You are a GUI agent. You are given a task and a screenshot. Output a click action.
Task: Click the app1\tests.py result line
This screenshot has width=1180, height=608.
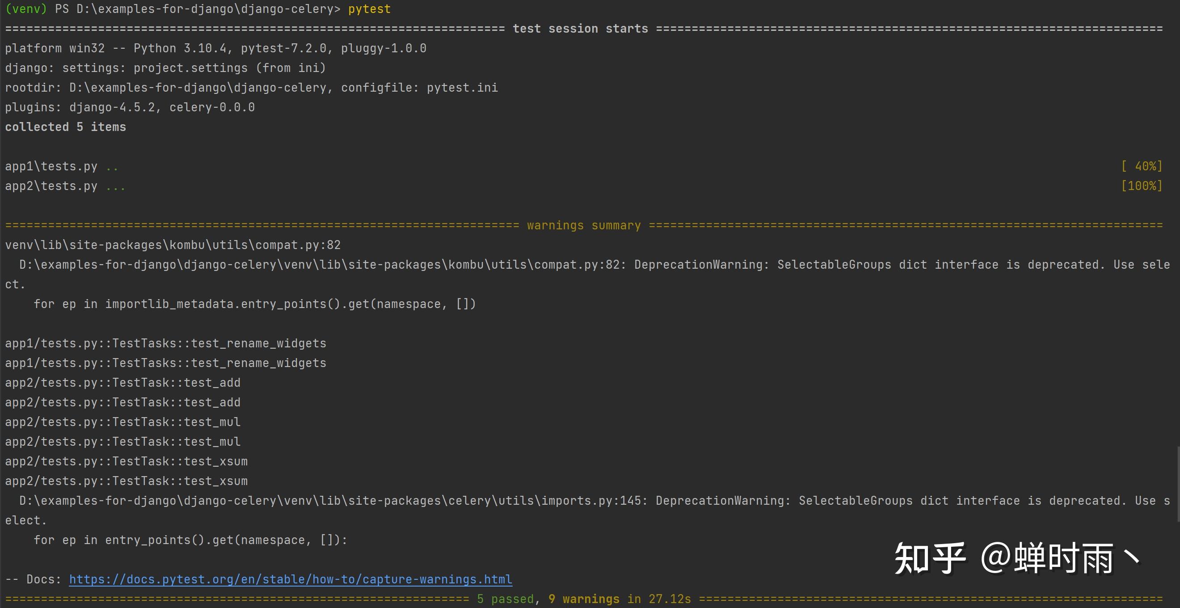(x=51, y=166)
